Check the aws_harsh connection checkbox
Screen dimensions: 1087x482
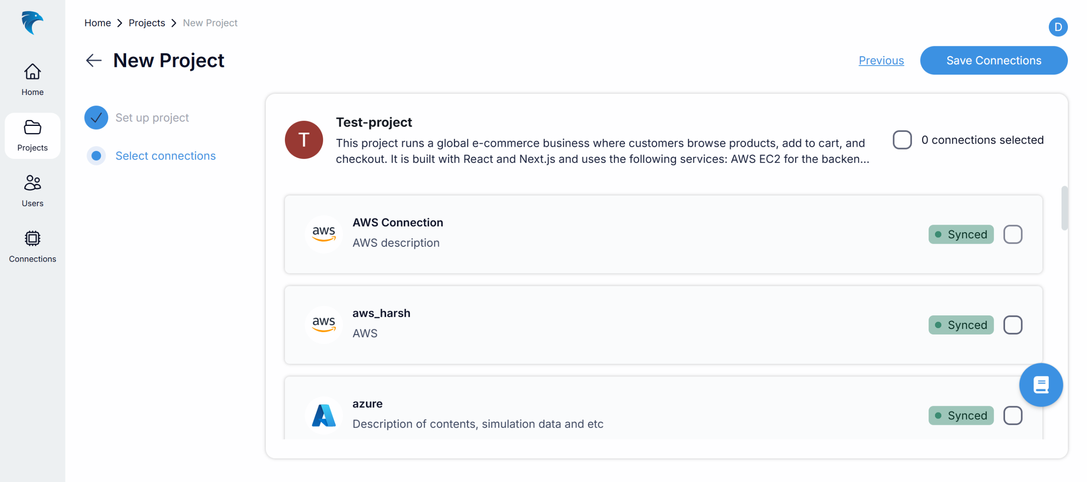(1013, 325)
